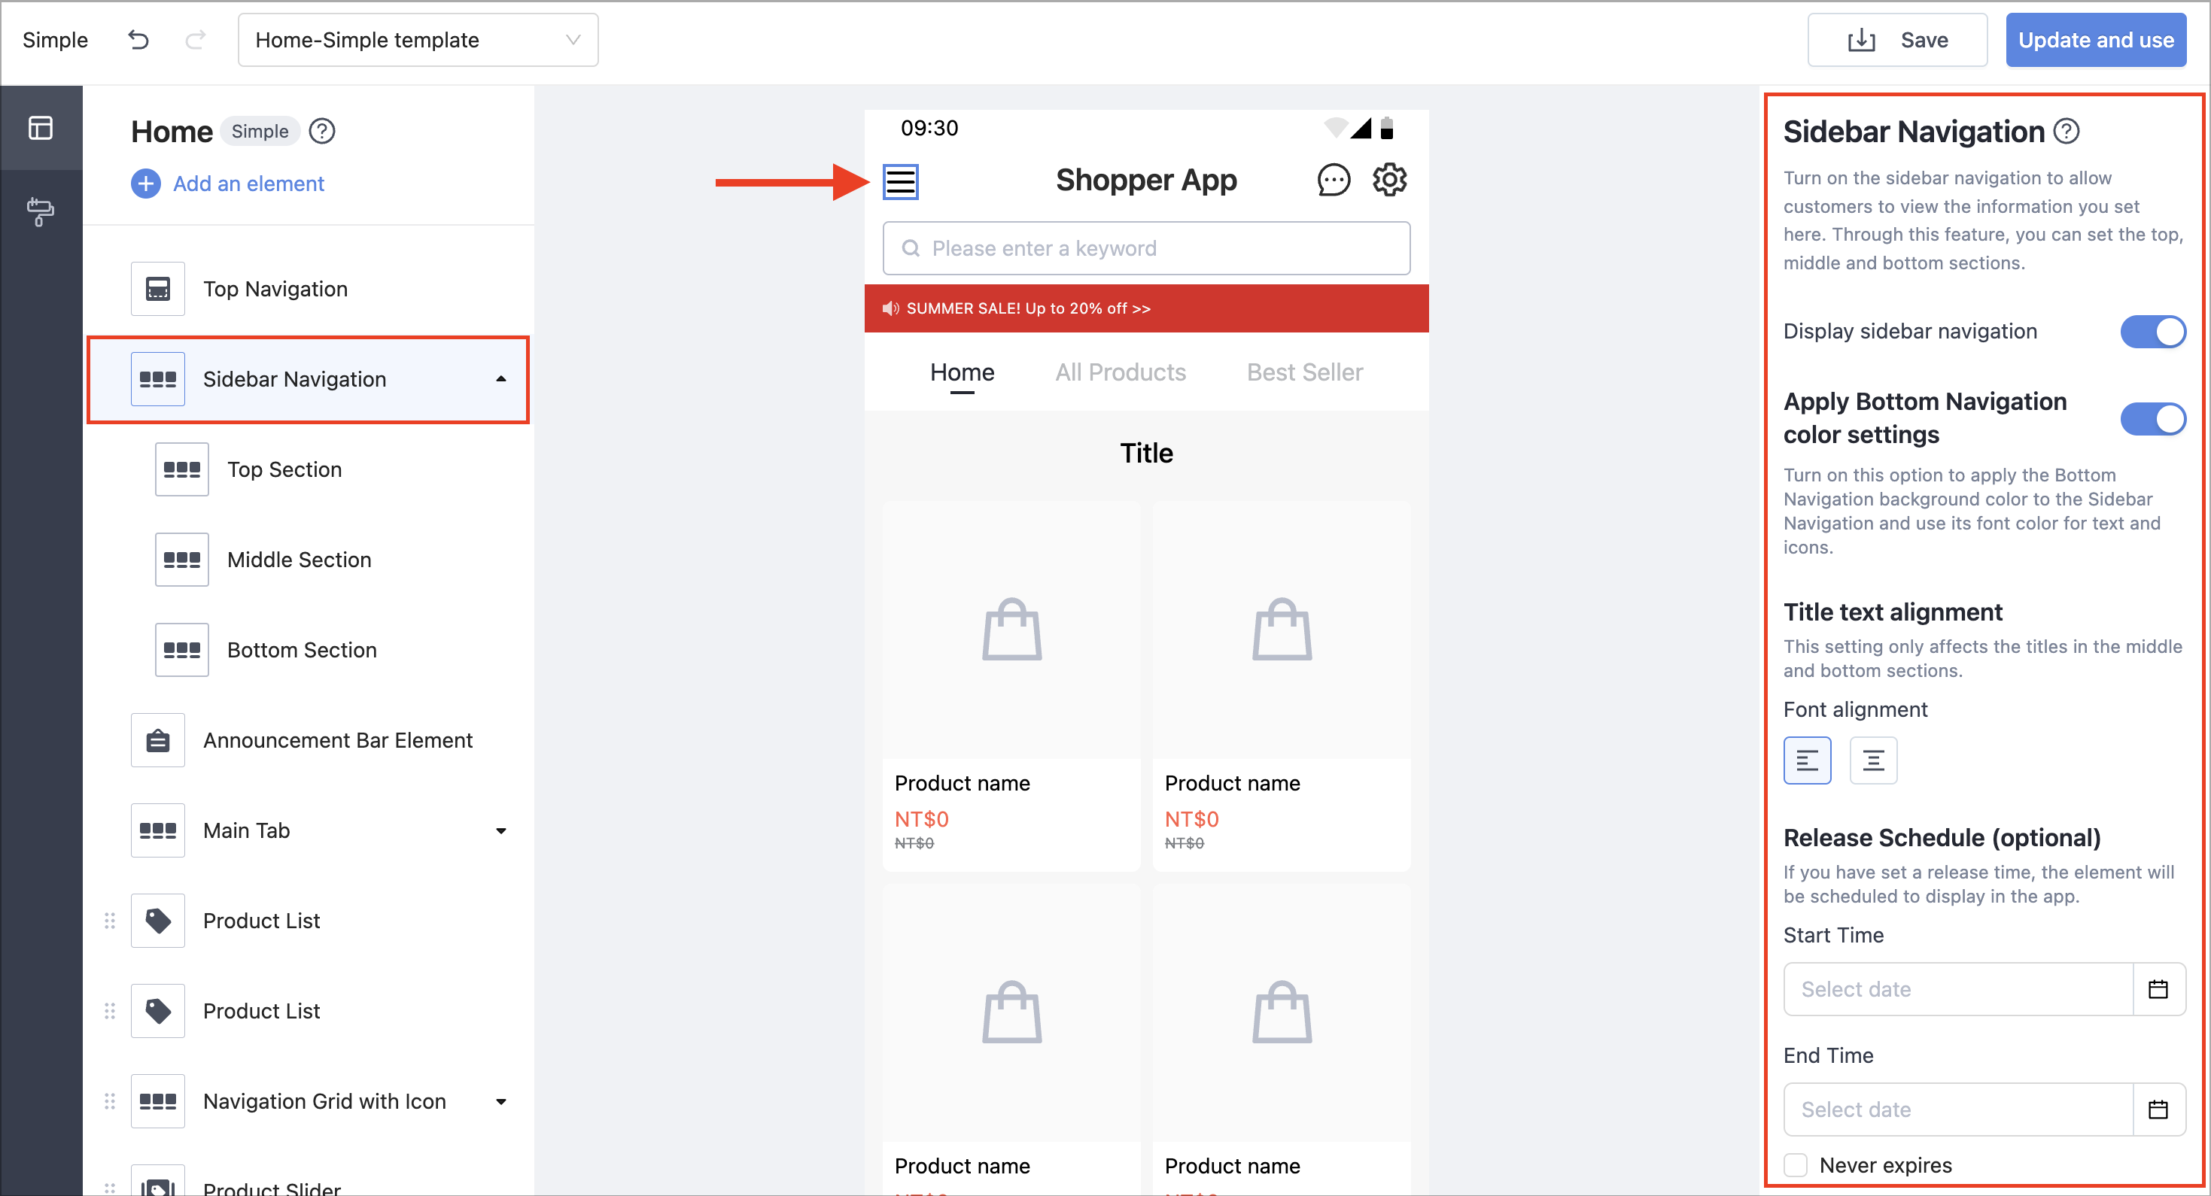Image resolution: width=2211 pixels, height=1196 pixels.
Task: Click the second Product List tag icon
Action: (x=158, y=1011)
